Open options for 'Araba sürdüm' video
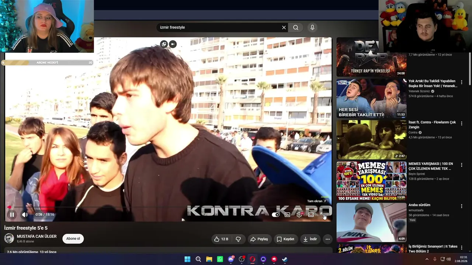The width and height of the screenshot is (472, 265). pyautogui.click(x=461, y=206)
